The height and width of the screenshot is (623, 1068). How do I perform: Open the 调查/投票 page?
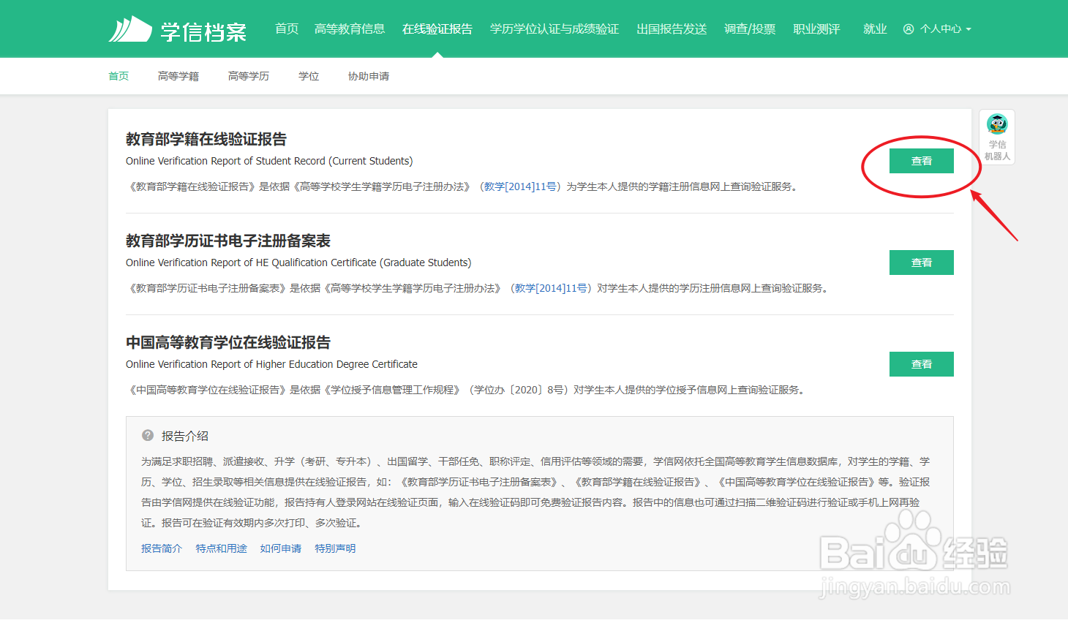point(749,29)
